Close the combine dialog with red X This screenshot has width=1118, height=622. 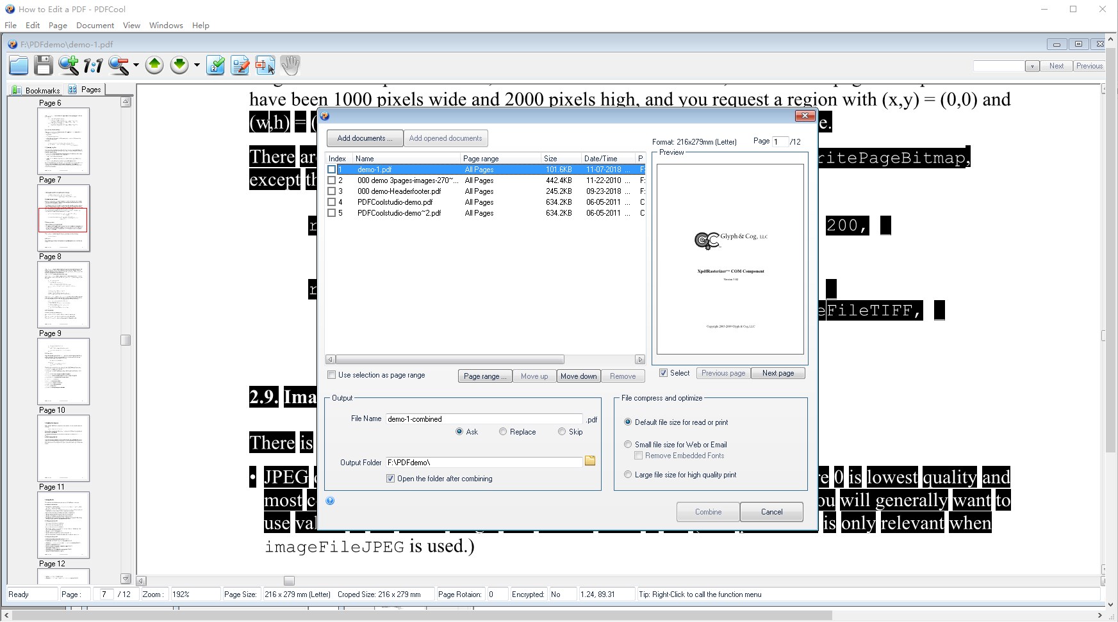click(x=804, y=116)
